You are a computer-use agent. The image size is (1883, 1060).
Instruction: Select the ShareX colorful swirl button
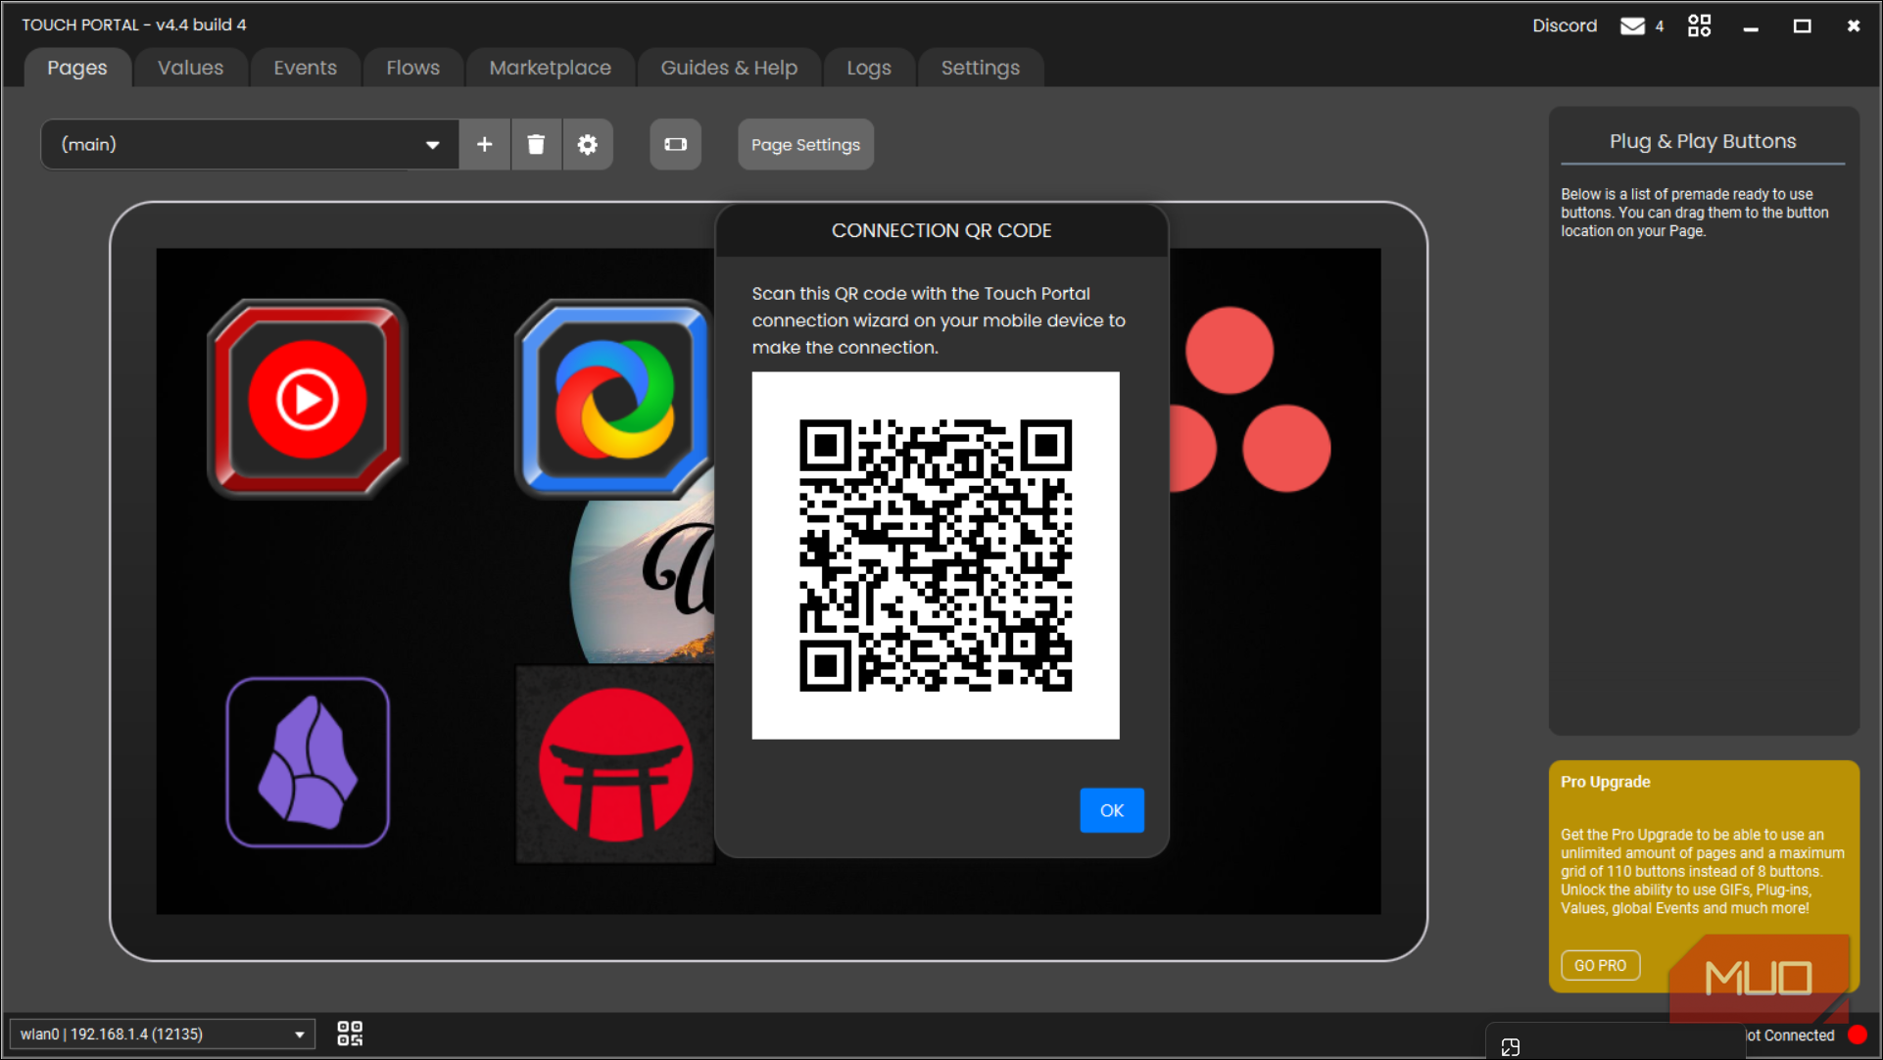(x=614, y=399)
